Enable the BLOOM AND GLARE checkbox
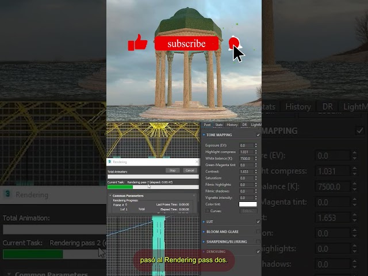 tap(258, 232)
